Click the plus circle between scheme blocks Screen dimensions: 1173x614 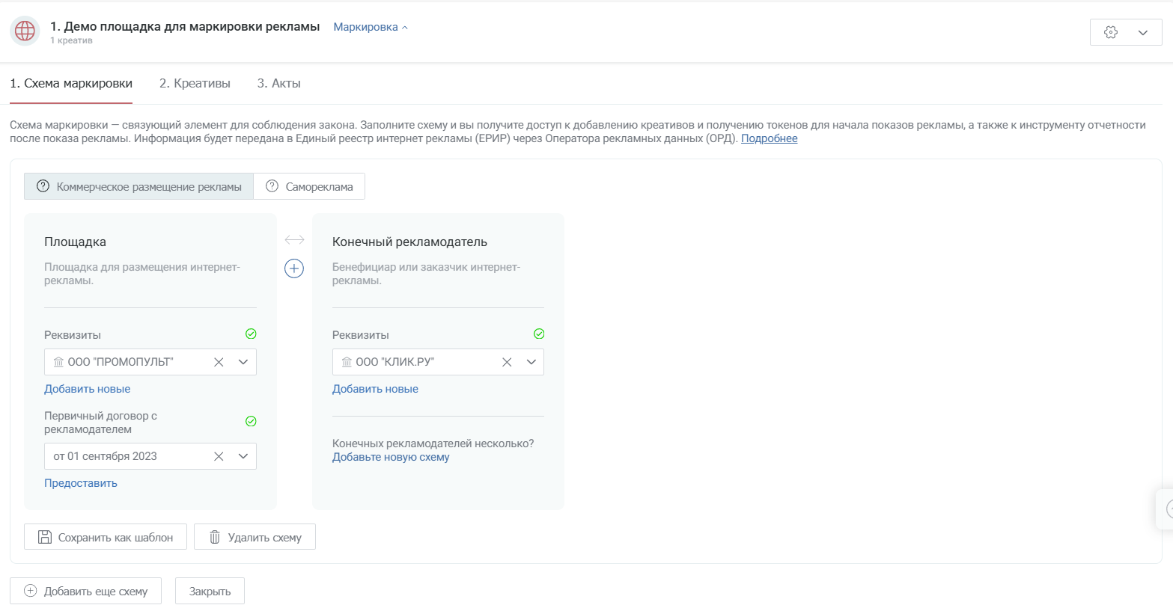click(294, 268)
